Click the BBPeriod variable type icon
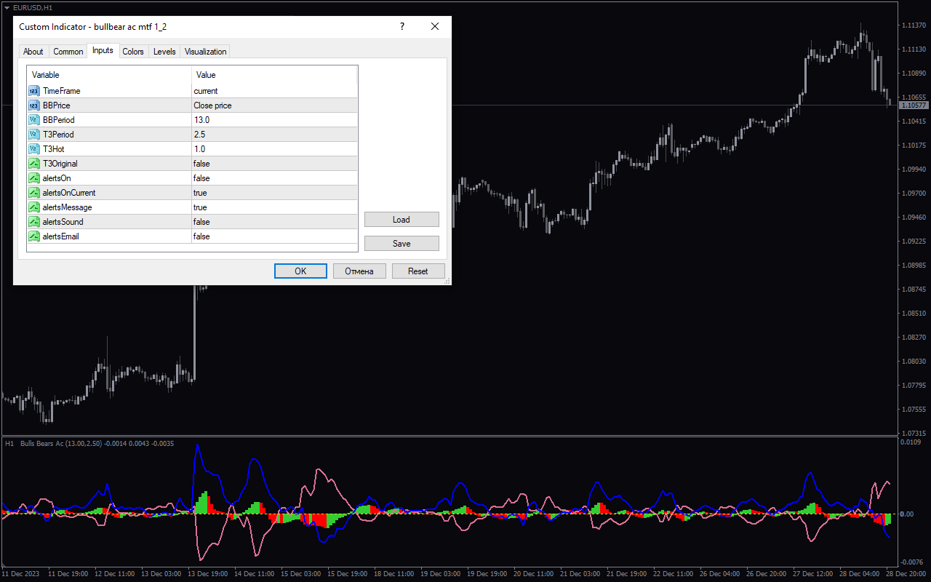Screen dimensions: 931x582 [x=34, y=120]
